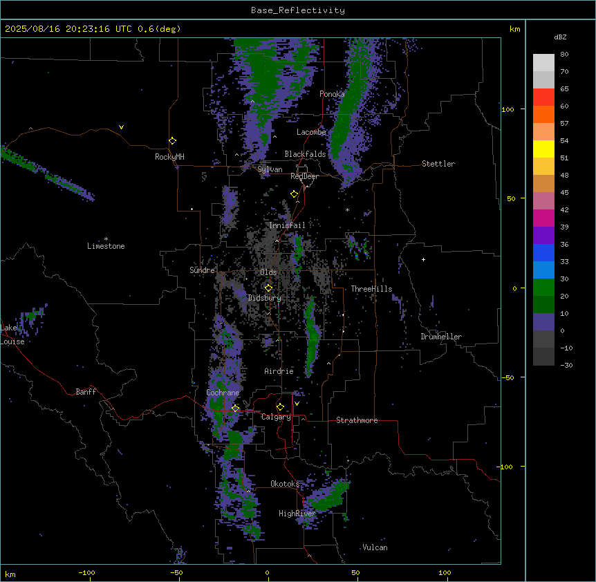Click the white asterisk east of RedDeer

pyautogui.click(x=347, y=210)
